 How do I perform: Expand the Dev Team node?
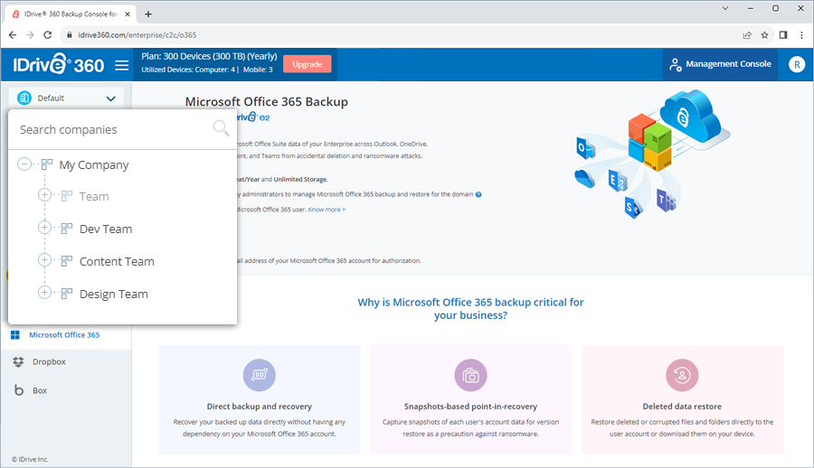[x=44, y=229]
